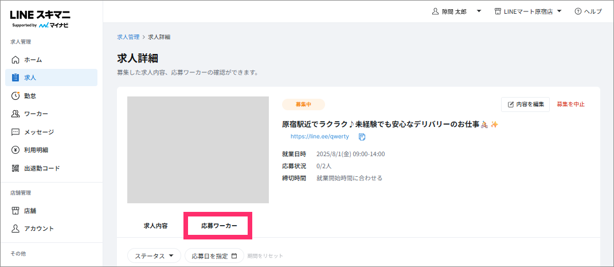This screenshot has width=614, height=267.
Task: Select the 求人 clipboard icon in sidebar
Action: point(15,78)
